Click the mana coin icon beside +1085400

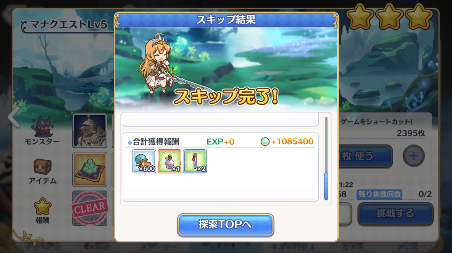(265, 142)
